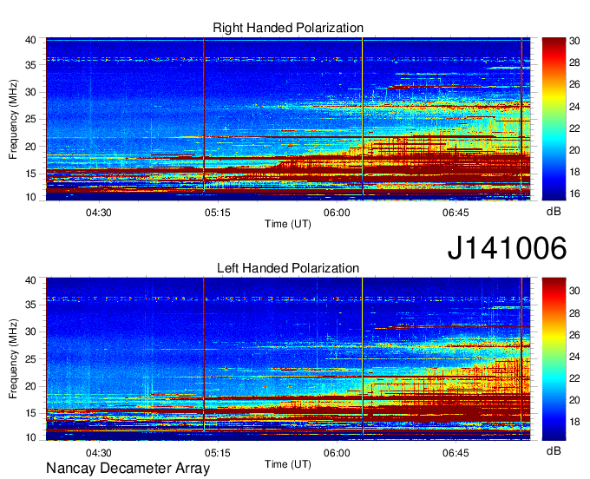Click the 04:30 tick label under the lower plot
Screen dimensions: 590x479
99,453
